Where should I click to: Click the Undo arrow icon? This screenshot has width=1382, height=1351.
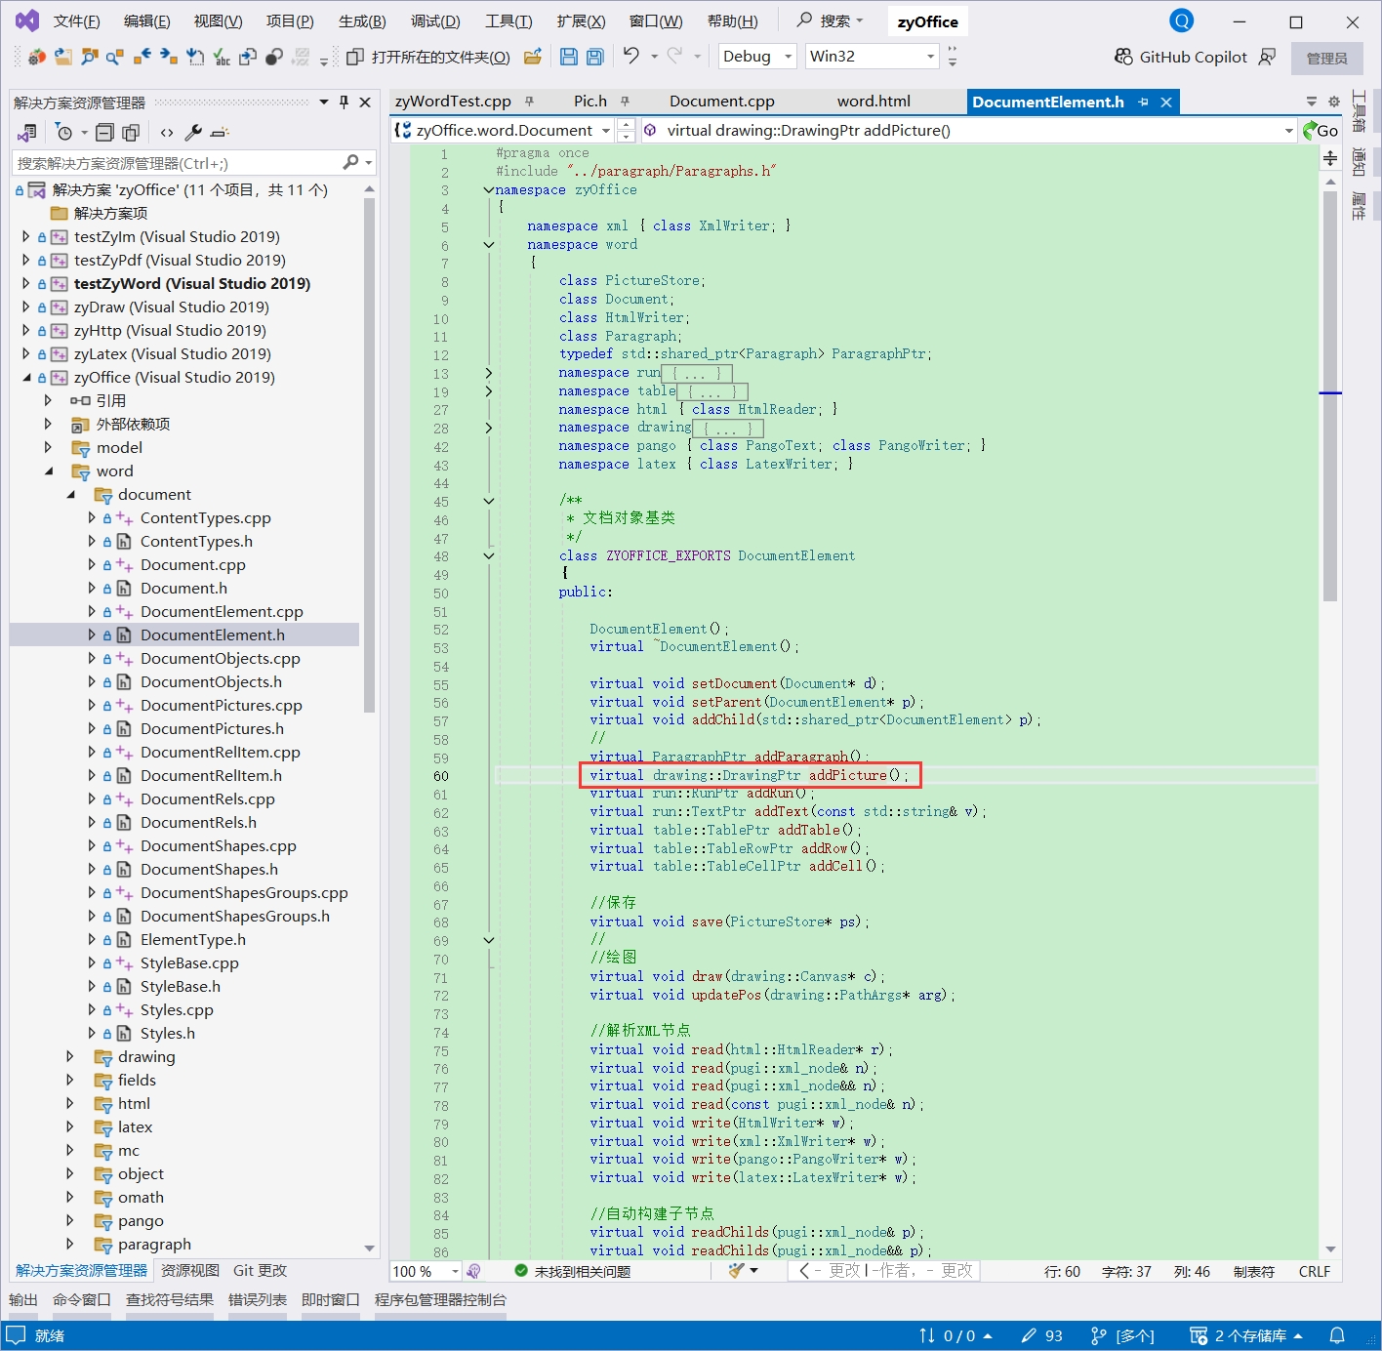pyautogui.click(x=631, y=57)
